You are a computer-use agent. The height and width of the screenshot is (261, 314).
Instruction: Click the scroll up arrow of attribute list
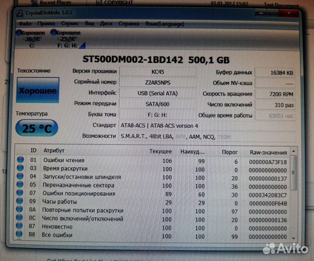[x=293, y=151]
